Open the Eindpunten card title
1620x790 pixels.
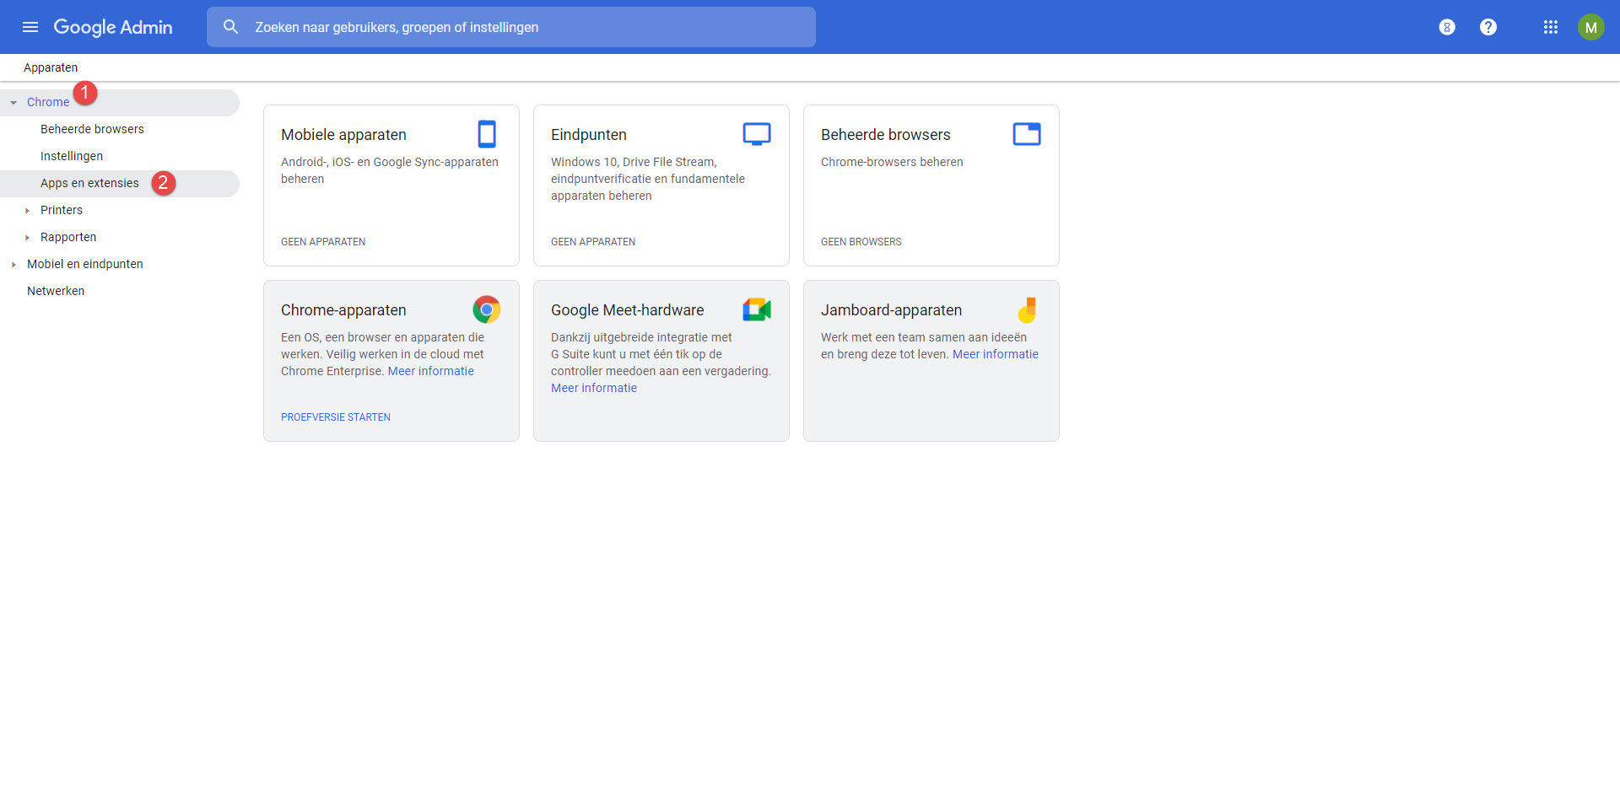click(589, 135)
